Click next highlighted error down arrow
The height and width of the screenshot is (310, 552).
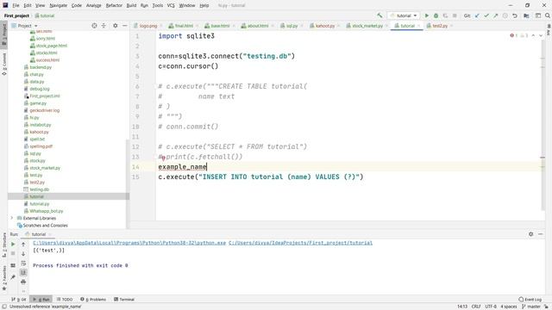tap(541, 35)
